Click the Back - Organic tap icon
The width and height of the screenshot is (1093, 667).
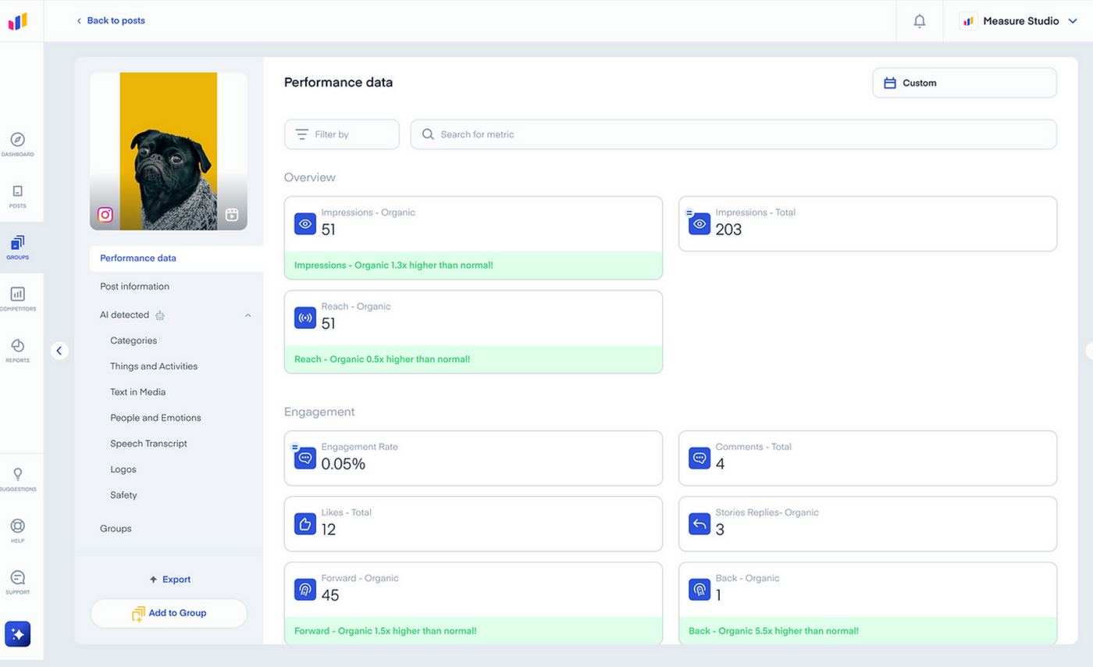(x=700, y=590)
